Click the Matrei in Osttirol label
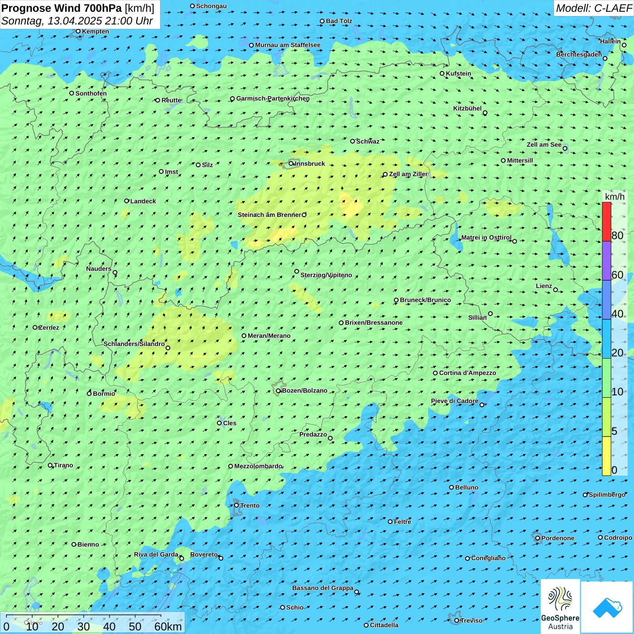The image size is (634, 634). coord(486,237)
